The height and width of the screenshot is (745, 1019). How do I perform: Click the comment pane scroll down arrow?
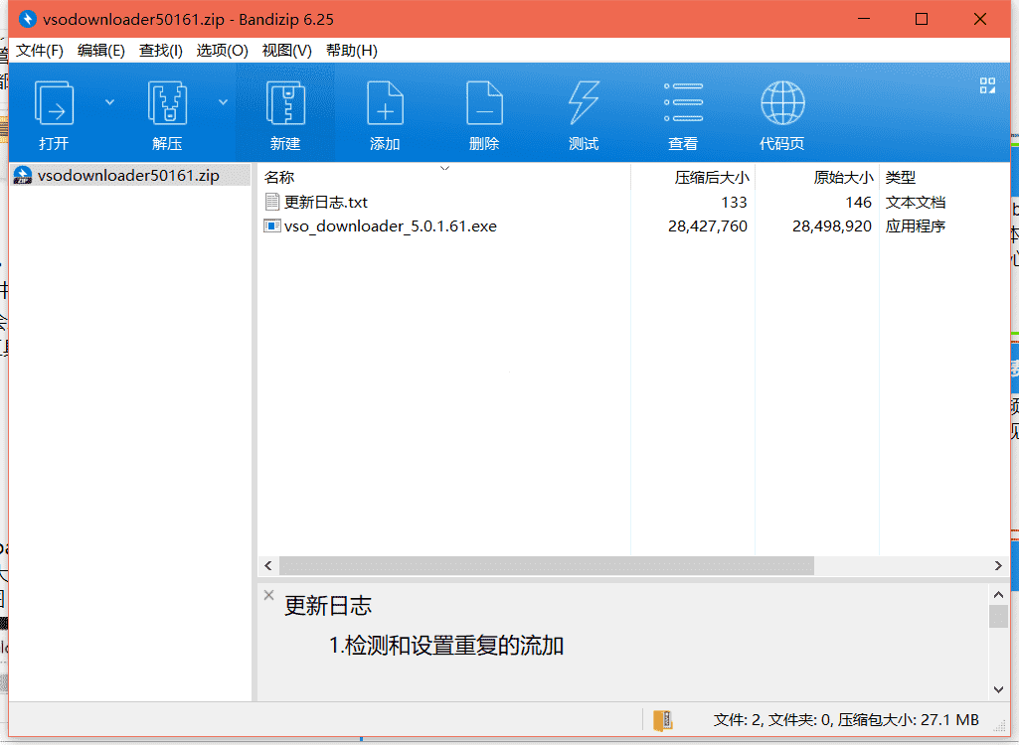[998, 689]
